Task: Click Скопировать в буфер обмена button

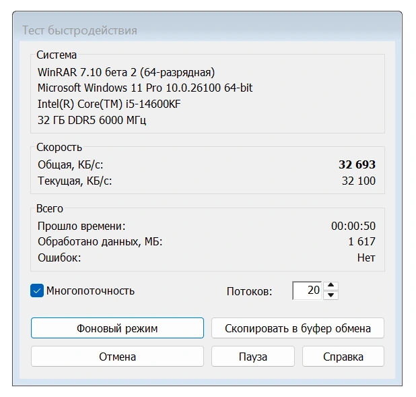Action: (298, 328)
